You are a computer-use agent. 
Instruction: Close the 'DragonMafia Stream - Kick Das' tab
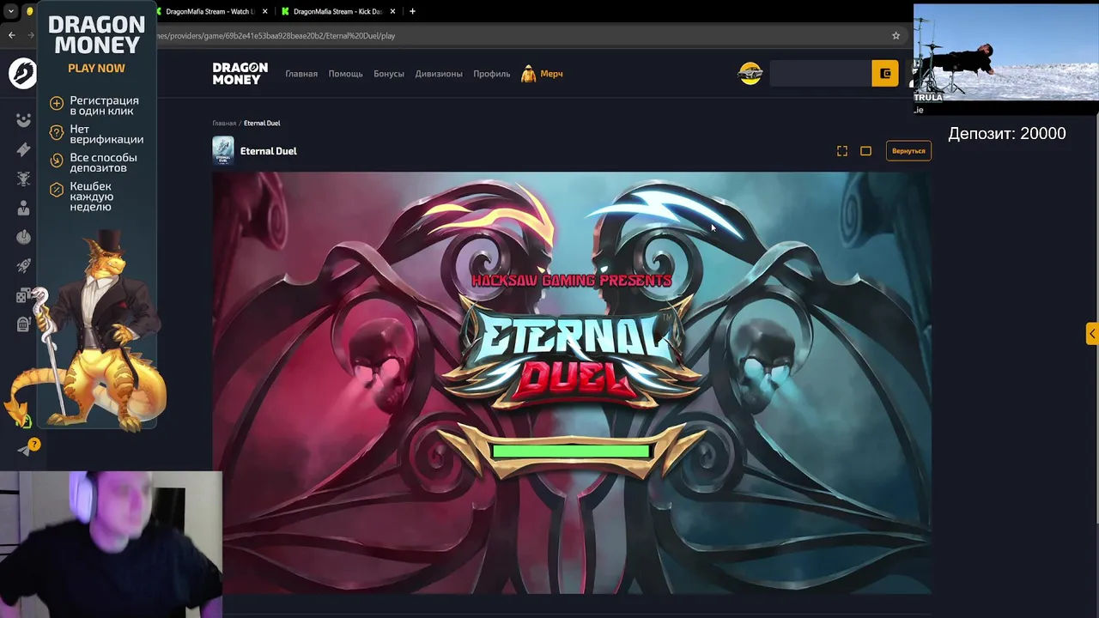point(392,11)
